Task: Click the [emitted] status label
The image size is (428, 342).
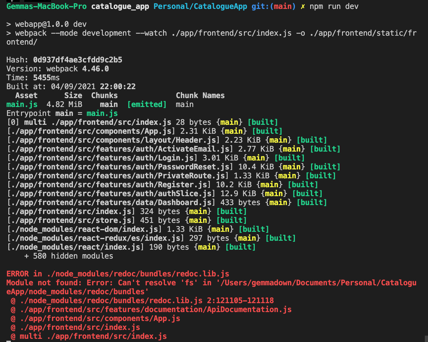Action: pos(146,104)
